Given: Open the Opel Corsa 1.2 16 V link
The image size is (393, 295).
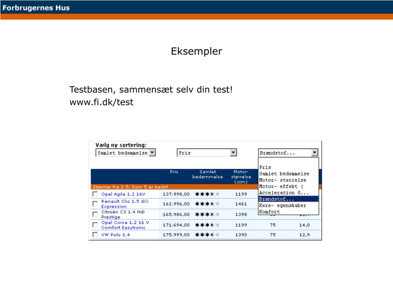Looking at the screenshot, I should pyautogui.click(x=125, y=225).
